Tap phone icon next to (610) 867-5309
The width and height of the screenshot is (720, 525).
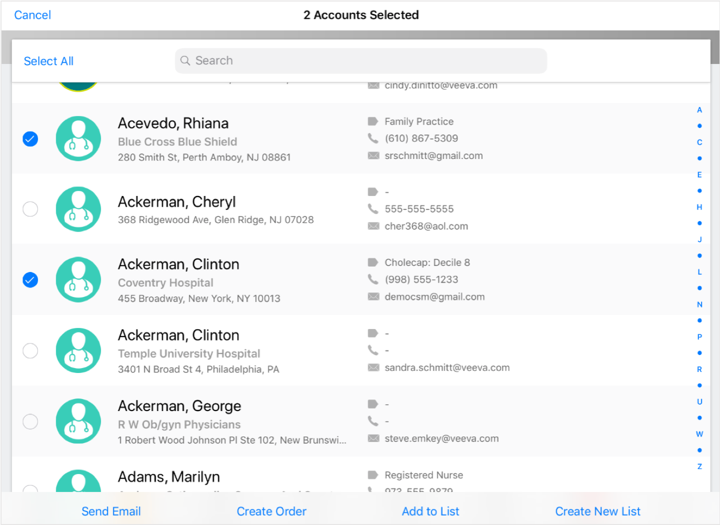373,138
